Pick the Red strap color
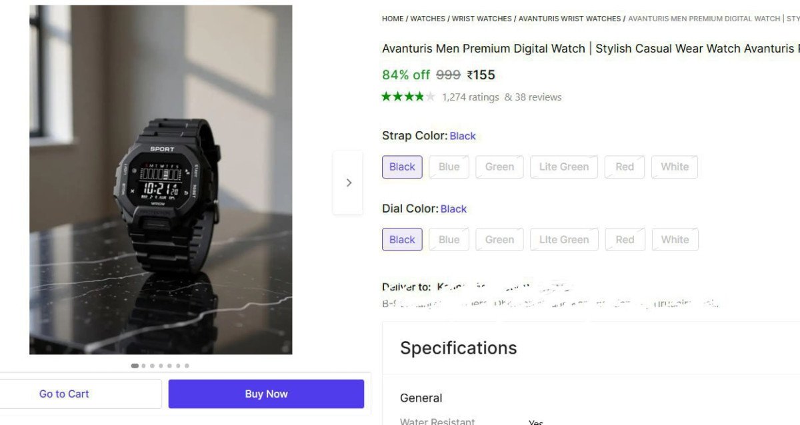 click(625, 167)
